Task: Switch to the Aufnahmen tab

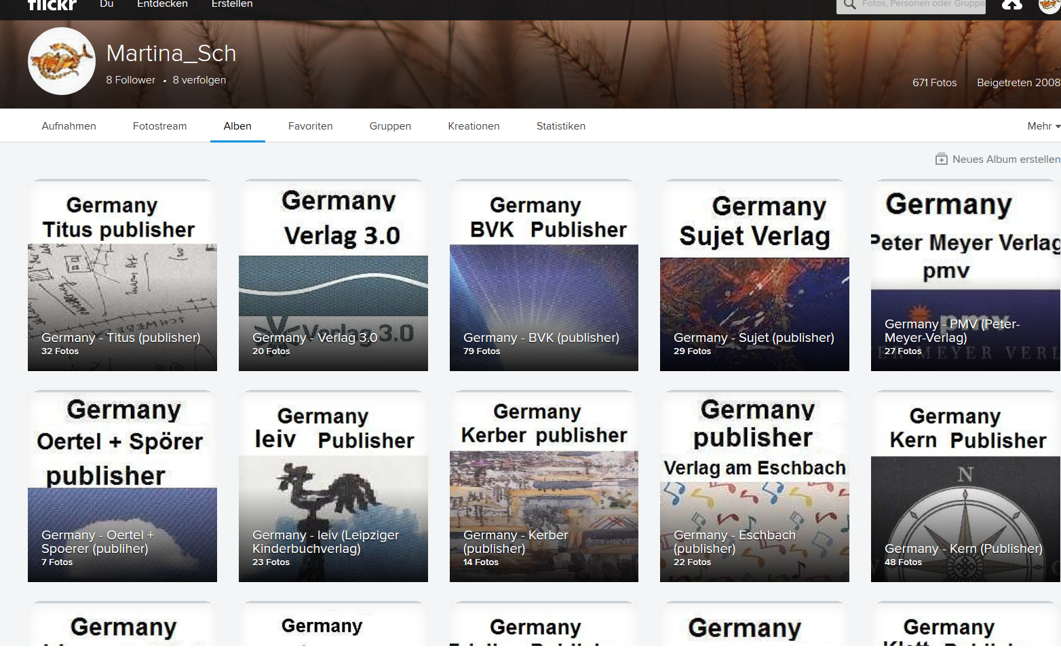Action: (69, 126)
